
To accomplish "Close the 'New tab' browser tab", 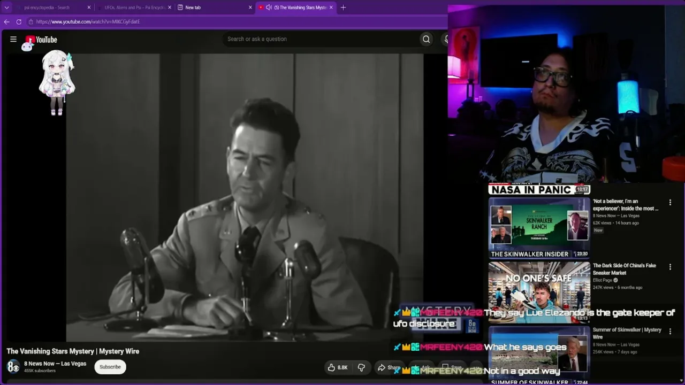I will [x=250, y=7].
